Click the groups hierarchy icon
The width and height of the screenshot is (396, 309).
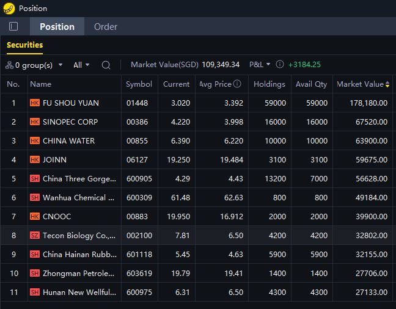[9, 65]
